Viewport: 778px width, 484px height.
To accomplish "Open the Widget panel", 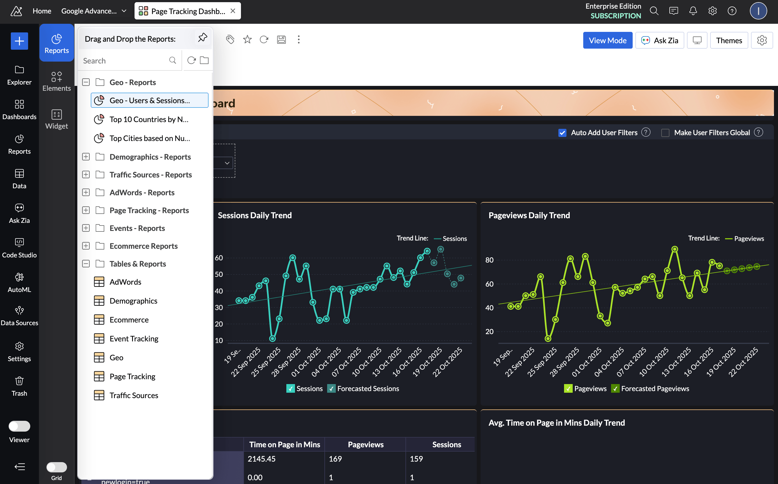I will (x=56, y=119).
